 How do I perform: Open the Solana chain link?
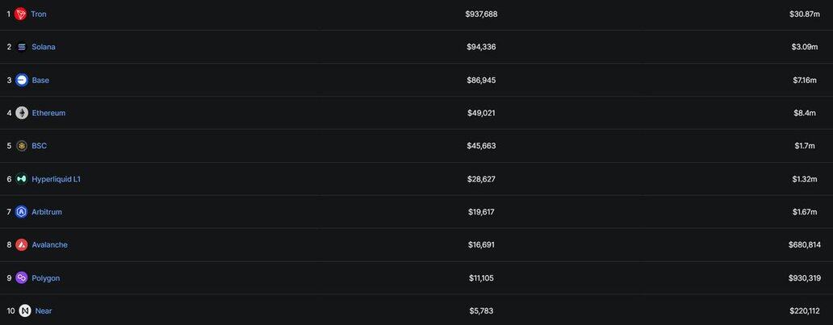click(x=44, y=47)
